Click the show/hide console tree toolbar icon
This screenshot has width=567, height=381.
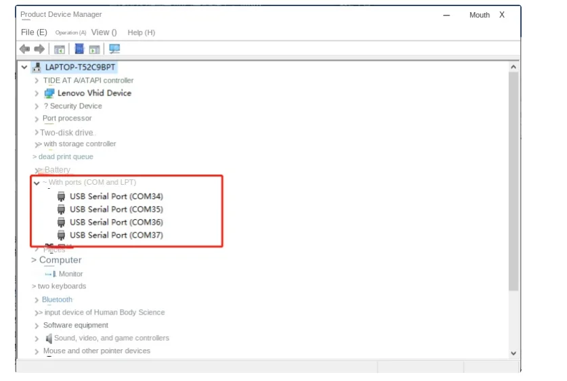click(60, 49)
